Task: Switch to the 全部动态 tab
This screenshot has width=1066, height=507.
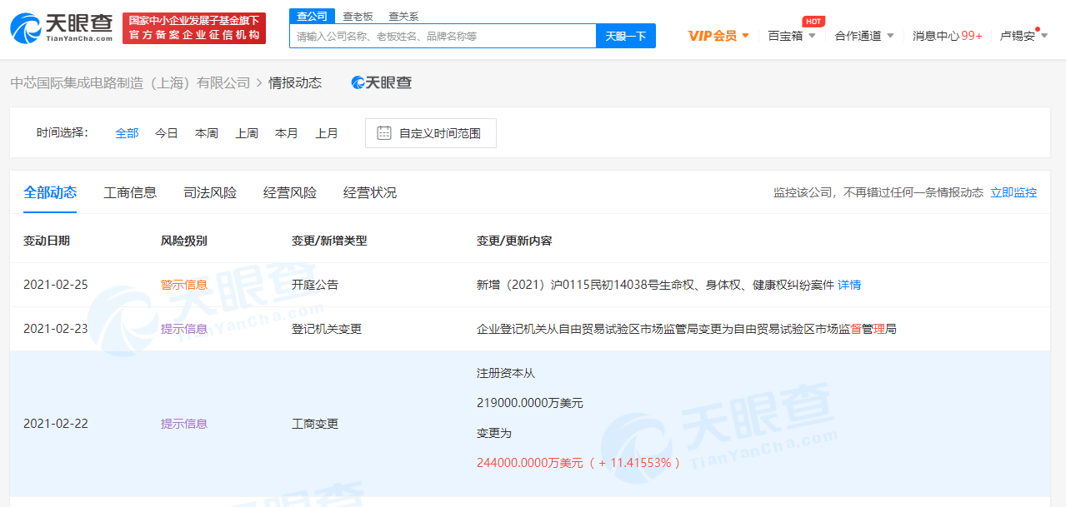Action: (50, 192)
